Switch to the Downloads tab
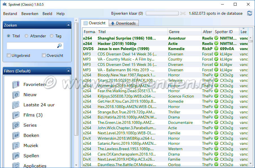The height and width of the screenshot is (168, 255). 124,23
